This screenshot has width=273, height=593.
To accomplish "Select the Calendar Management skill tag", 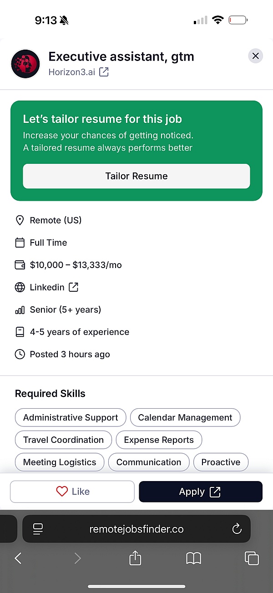I will (185, 417).
